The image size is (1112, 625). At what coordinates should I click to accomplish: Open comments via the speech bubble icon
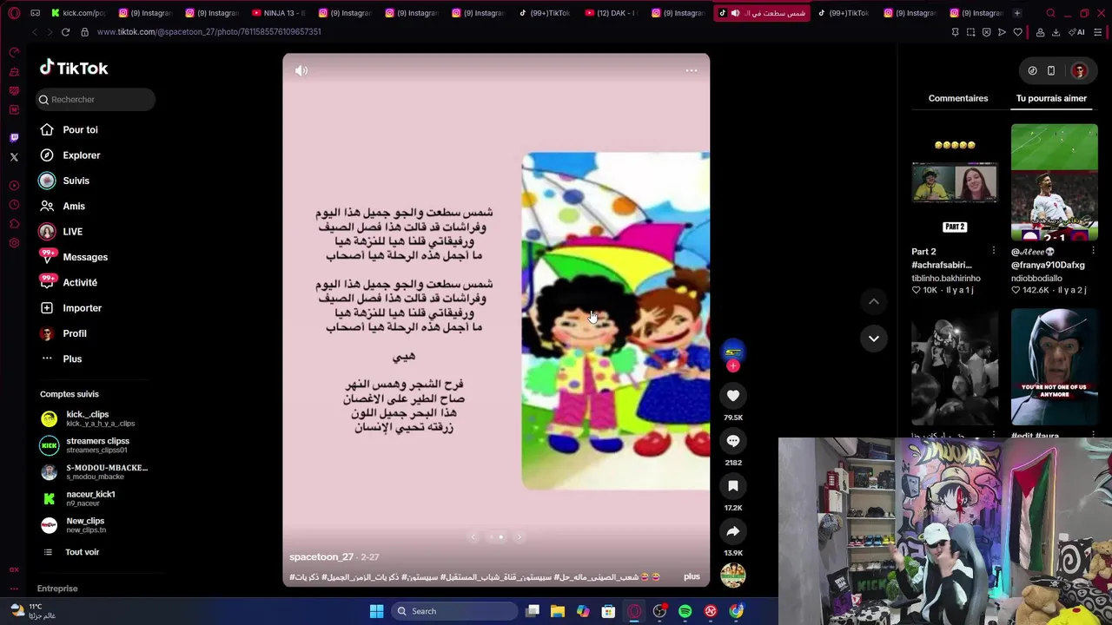pyautogui.click(x=733, y=441)
